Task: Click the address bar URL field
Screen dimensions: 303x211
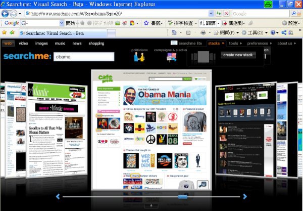Action: (117, 14)
